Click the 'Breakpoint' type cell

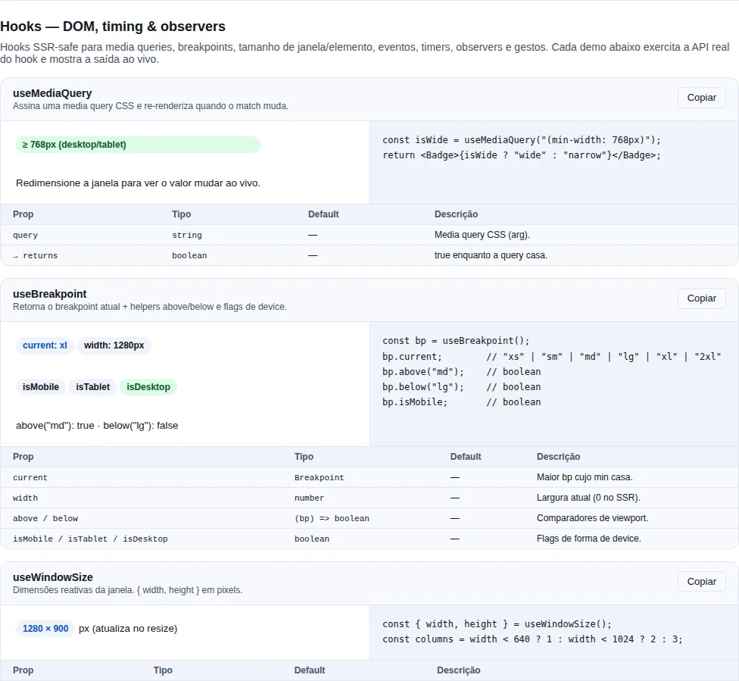coord(319,478)
